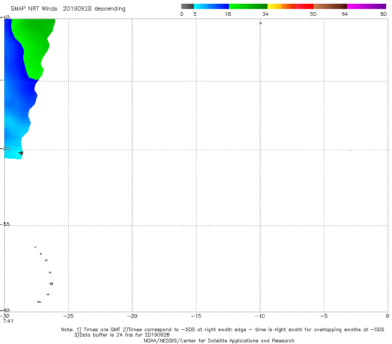The width and height of the screenshot is (392, 344).
Task: Click the longitude axis label "-10"
Action: pos(260,316)
